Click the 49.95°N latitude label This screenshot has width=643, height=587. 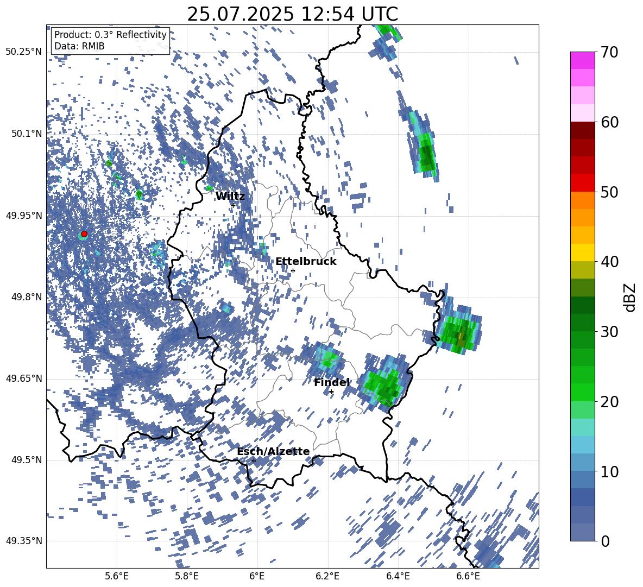click(x=24, y=215)
